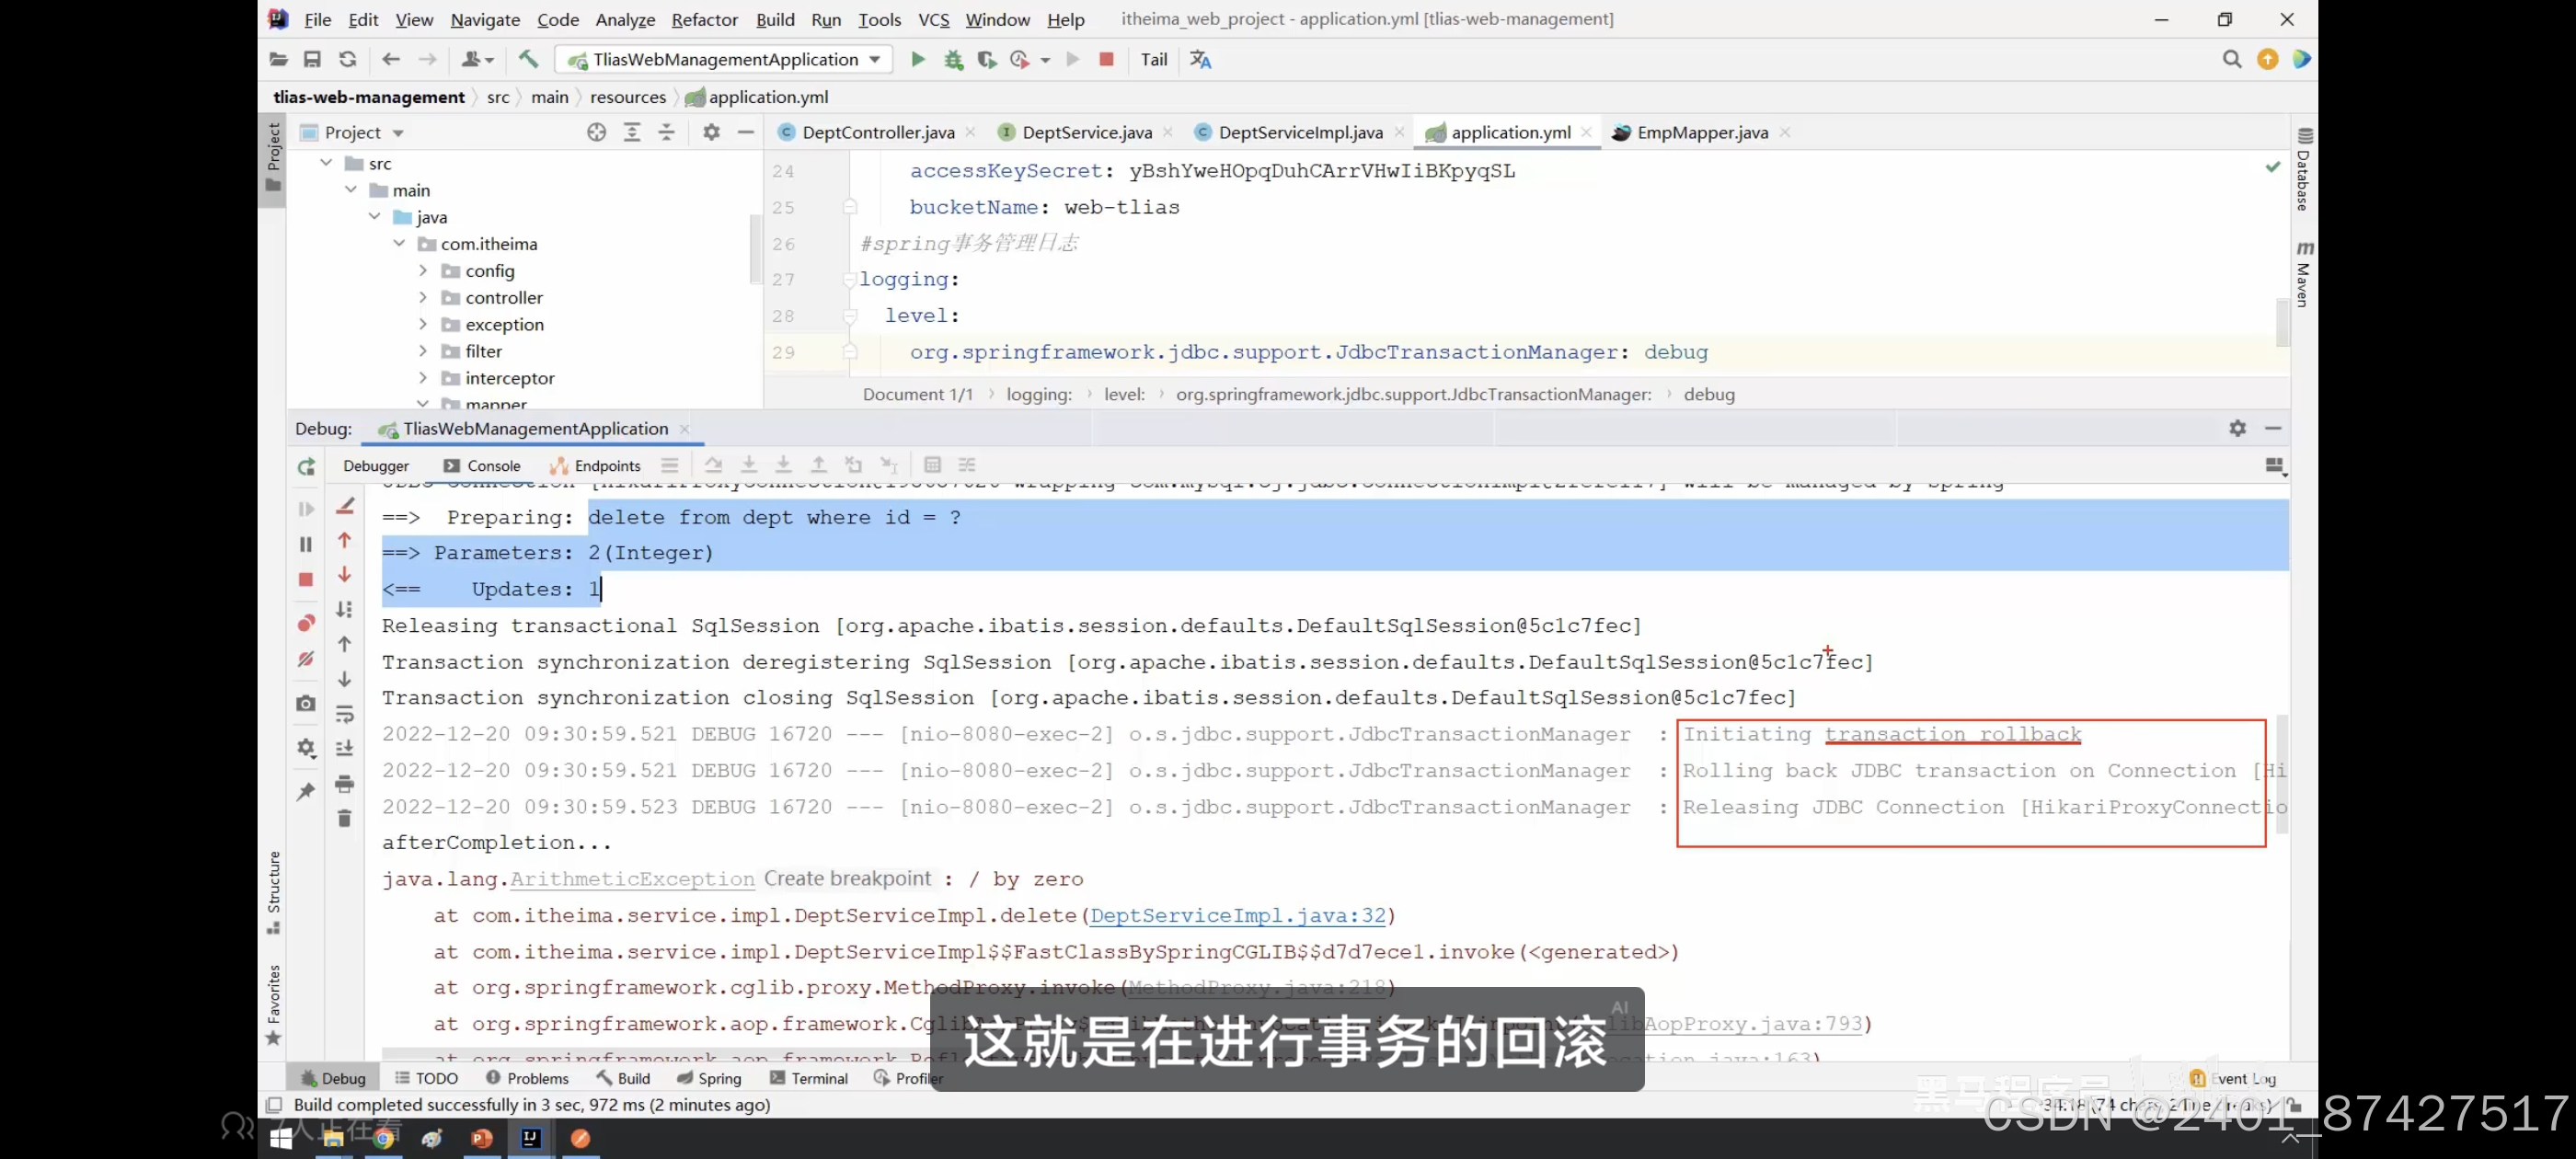Open the Refactor menu
Image resolution: width=2576 pixels, height=1159 pixels.
pos(703,19)
